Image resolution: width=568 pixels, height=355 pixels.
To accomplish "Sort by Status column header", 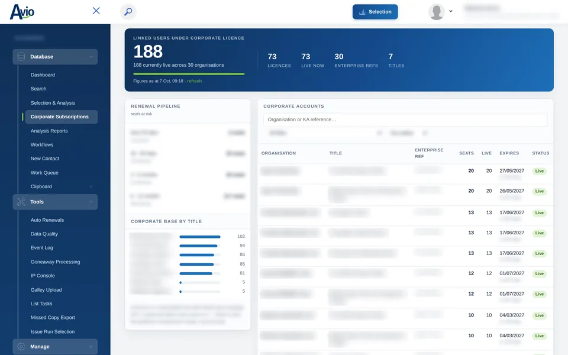I will click(540, 153).
